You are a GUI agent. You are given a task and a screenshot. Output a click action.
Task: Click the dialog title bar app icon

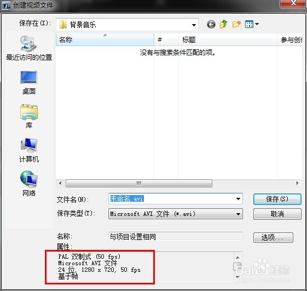coord(6,5)
